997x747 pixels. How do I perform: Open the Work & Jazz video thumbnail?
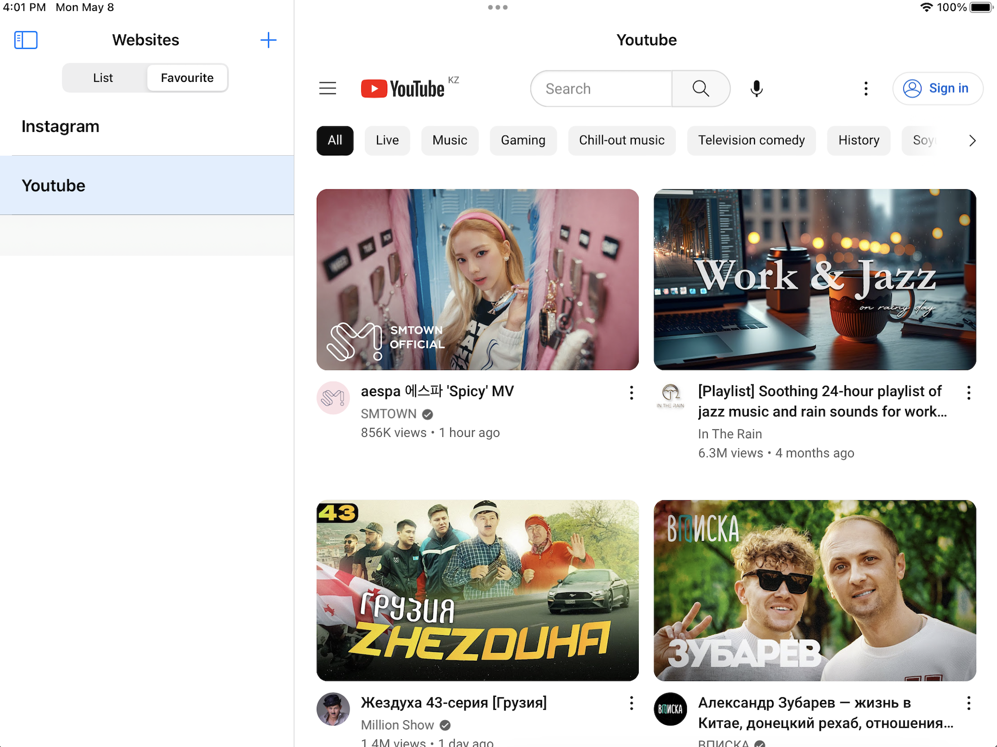click(815, 280)
